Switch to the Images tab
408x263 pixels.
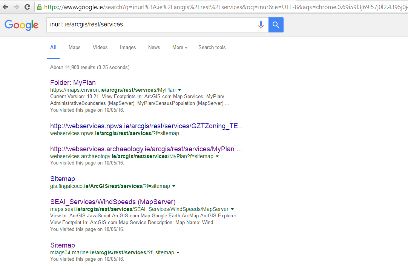(128, 48)
